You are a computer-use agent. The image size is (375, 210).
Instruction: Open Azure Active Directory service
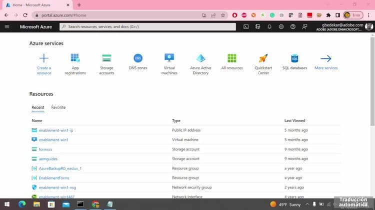pyautogui.click(x=200, y=64)
